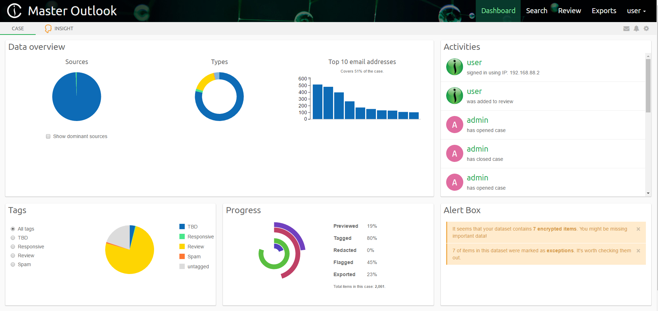This screenshot has width=658, height=311.
Task: Select the TBD tag radio button
Action: coord(13,238)
